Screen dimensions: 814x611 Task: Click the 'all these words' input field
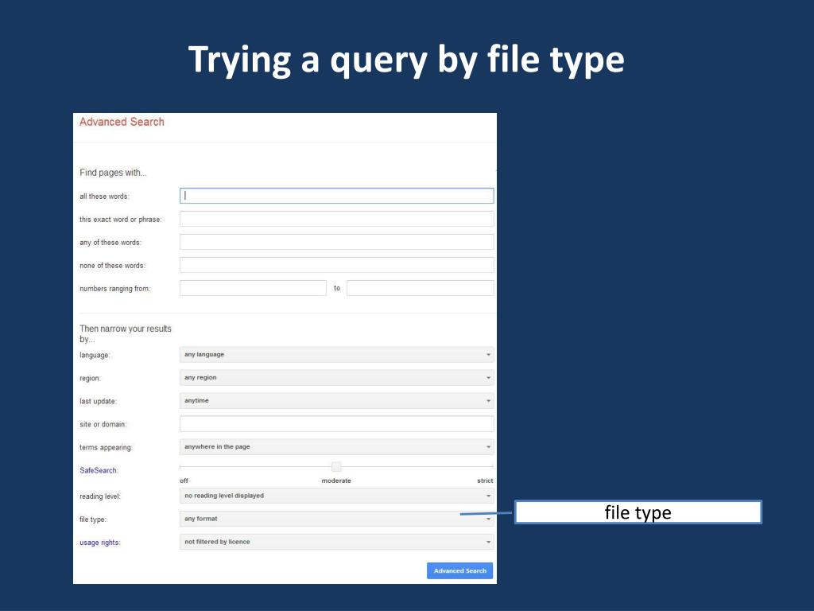(x=336, y=196)
